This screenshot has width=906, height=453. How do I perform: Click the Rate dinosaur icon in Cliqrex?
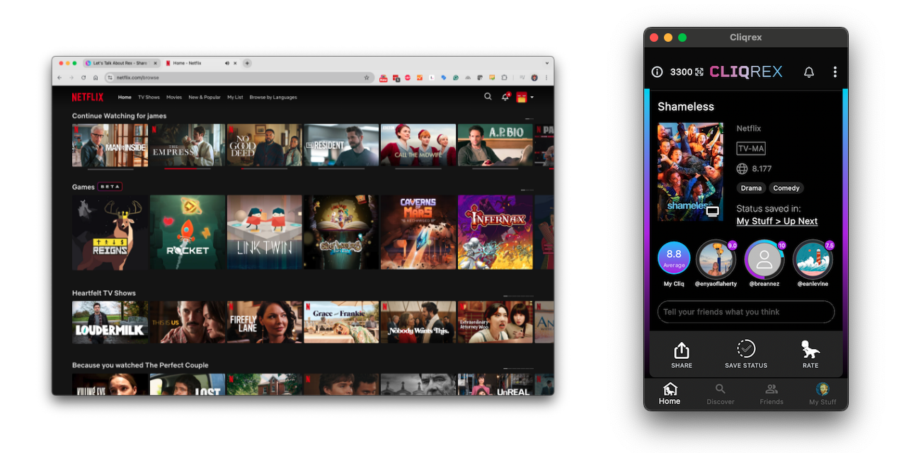point(810,350)
